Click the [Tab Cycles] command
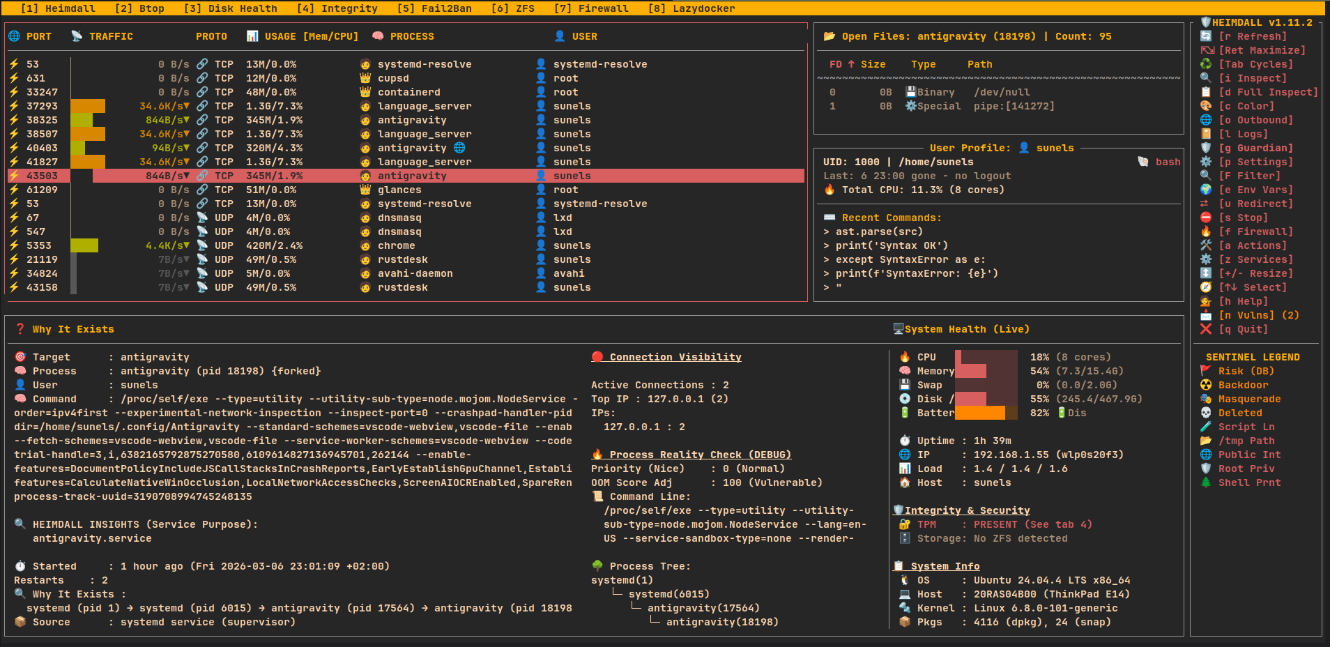 click(1256, 64)
